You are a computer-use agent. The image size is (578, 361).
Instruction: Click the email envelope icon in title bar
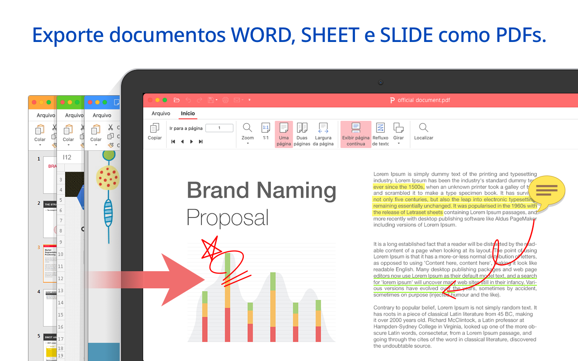pyautogui.click(x=237, y=100)
